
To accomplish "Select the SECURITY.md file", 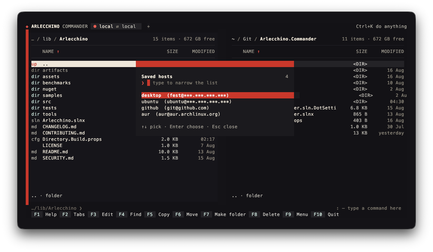I will tap(123, 158).
